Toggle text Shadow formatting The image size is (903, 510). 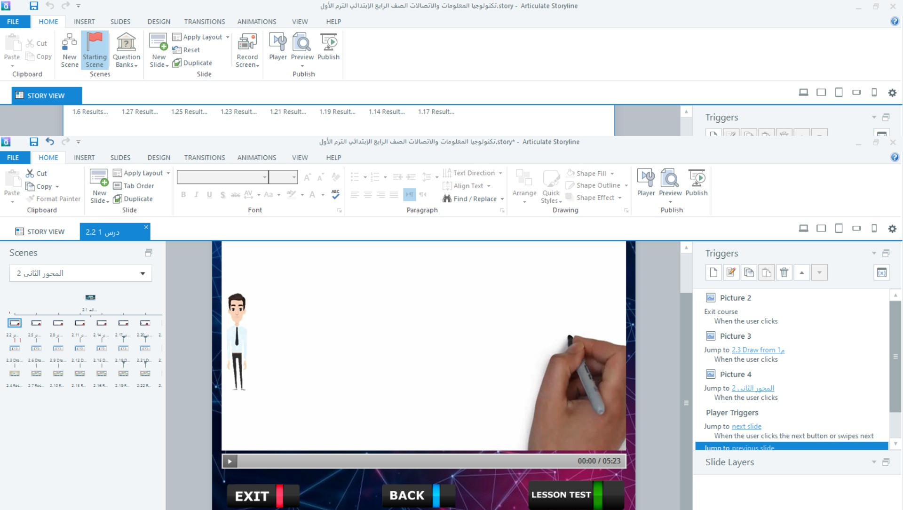pos(222,194)
